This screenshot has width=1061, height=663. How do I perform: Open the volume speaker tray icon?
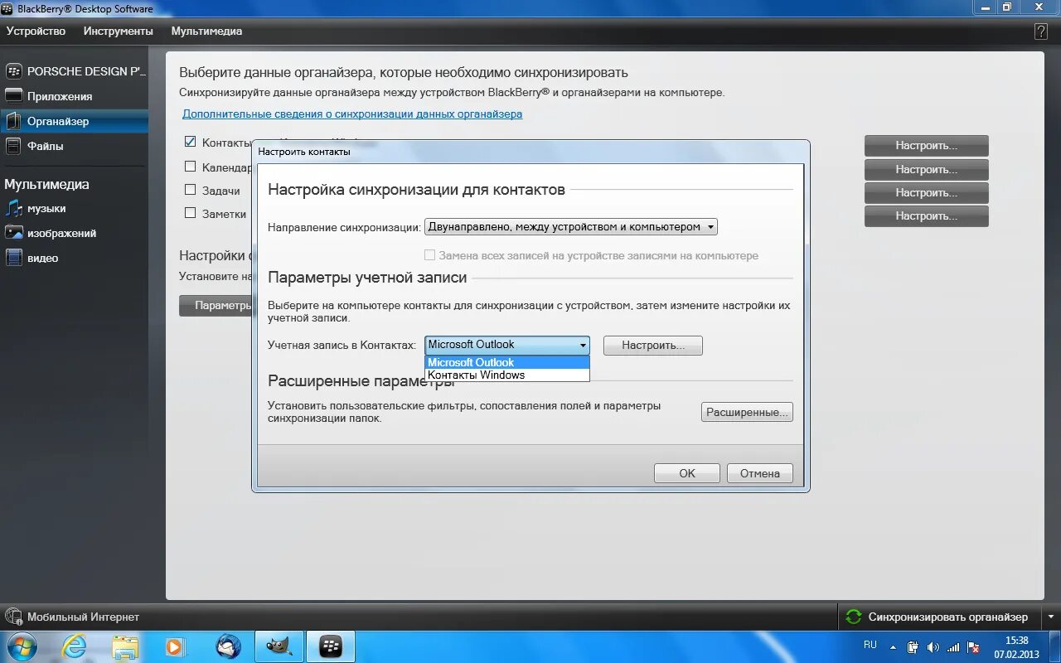pos(933,646)
